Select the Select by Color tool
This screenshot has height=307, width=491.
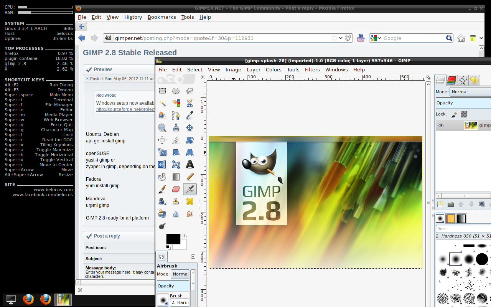click(176, 103)
